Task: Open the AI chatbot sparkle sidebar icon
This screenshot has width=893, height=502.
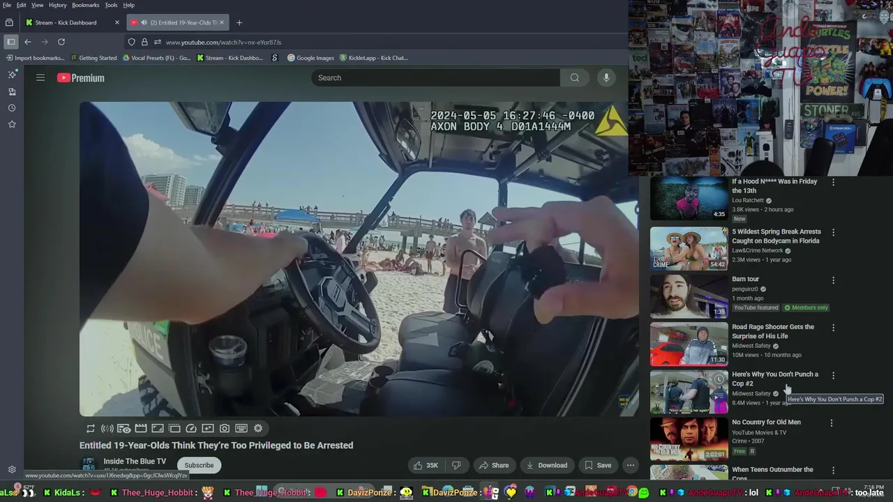Action: tap(12, 75)
